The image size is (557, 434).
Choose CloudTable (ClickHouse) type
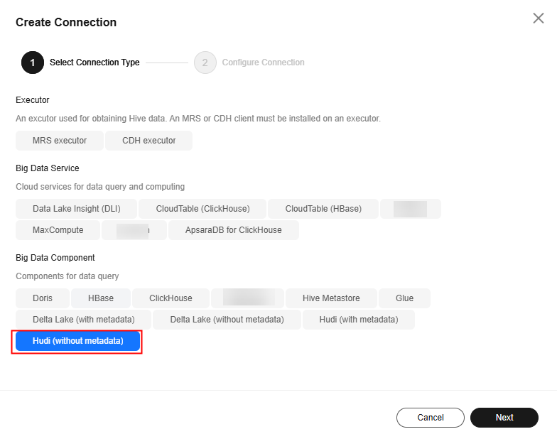202,209
